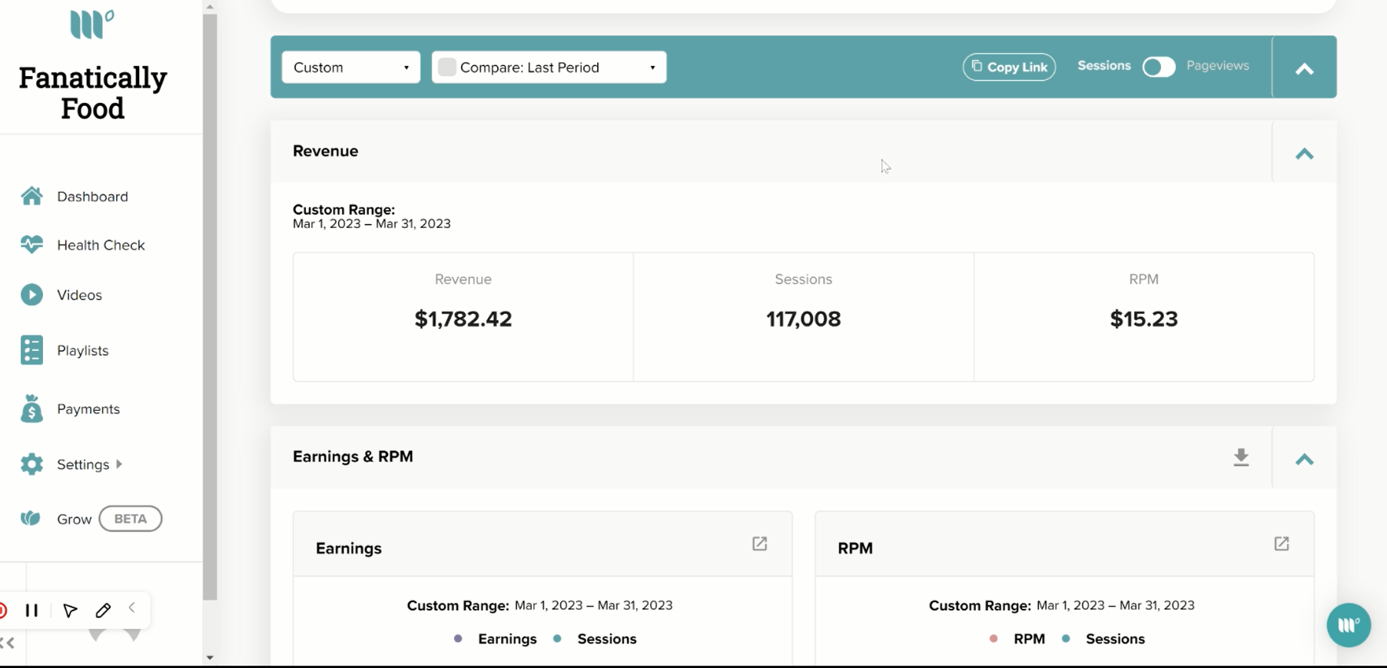Click the sidebar scrollbar down arrow
Image resolution: width=1387 pixels, height=668 pixels.
tap(210, 658)
